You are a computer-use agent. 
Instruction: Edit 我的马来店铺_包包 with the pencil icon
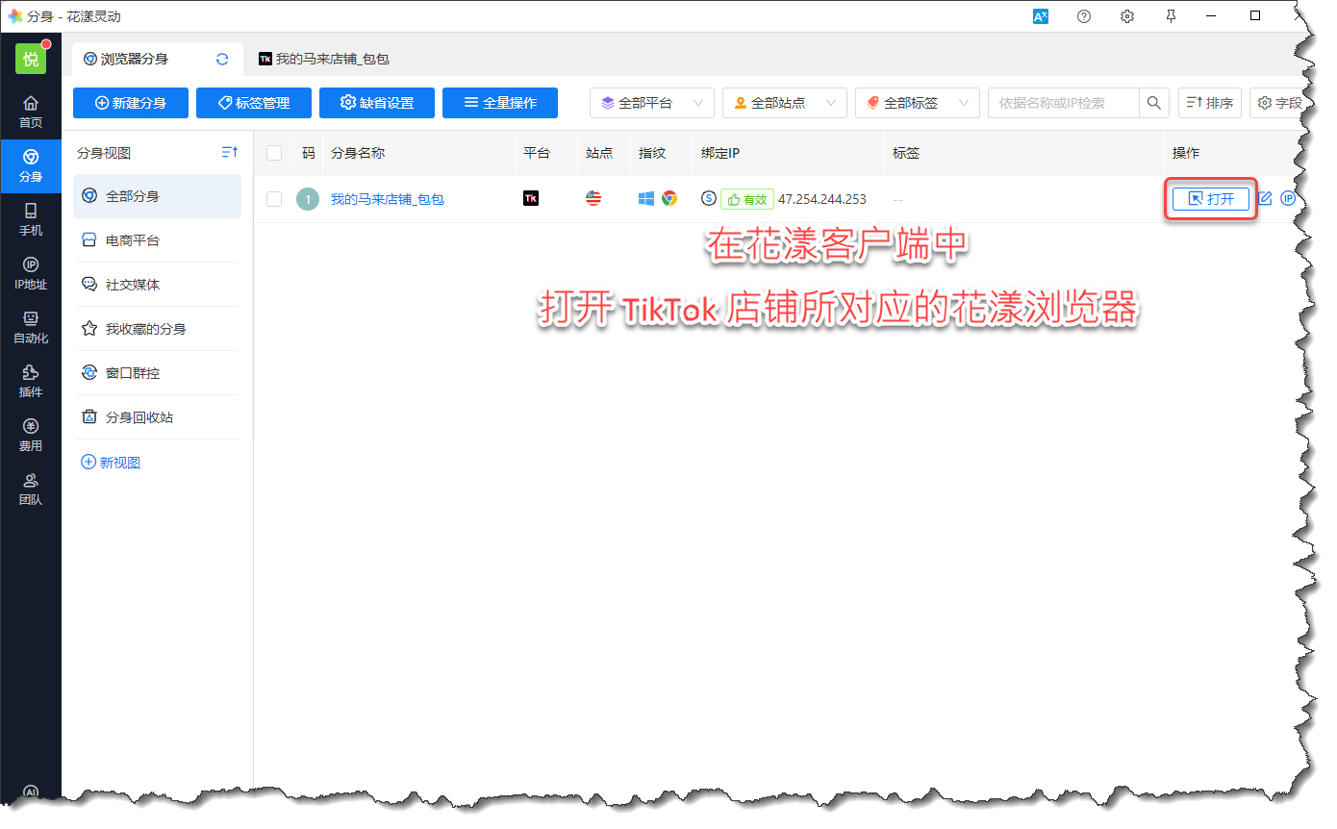(1266, 199)
